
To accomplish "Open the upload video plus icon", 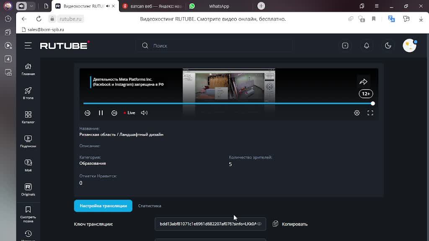I will (345, 46).
